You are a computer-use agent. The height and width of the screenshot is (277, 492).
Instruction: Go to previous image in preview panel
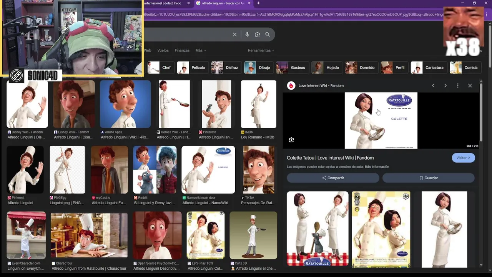point(433,86)
